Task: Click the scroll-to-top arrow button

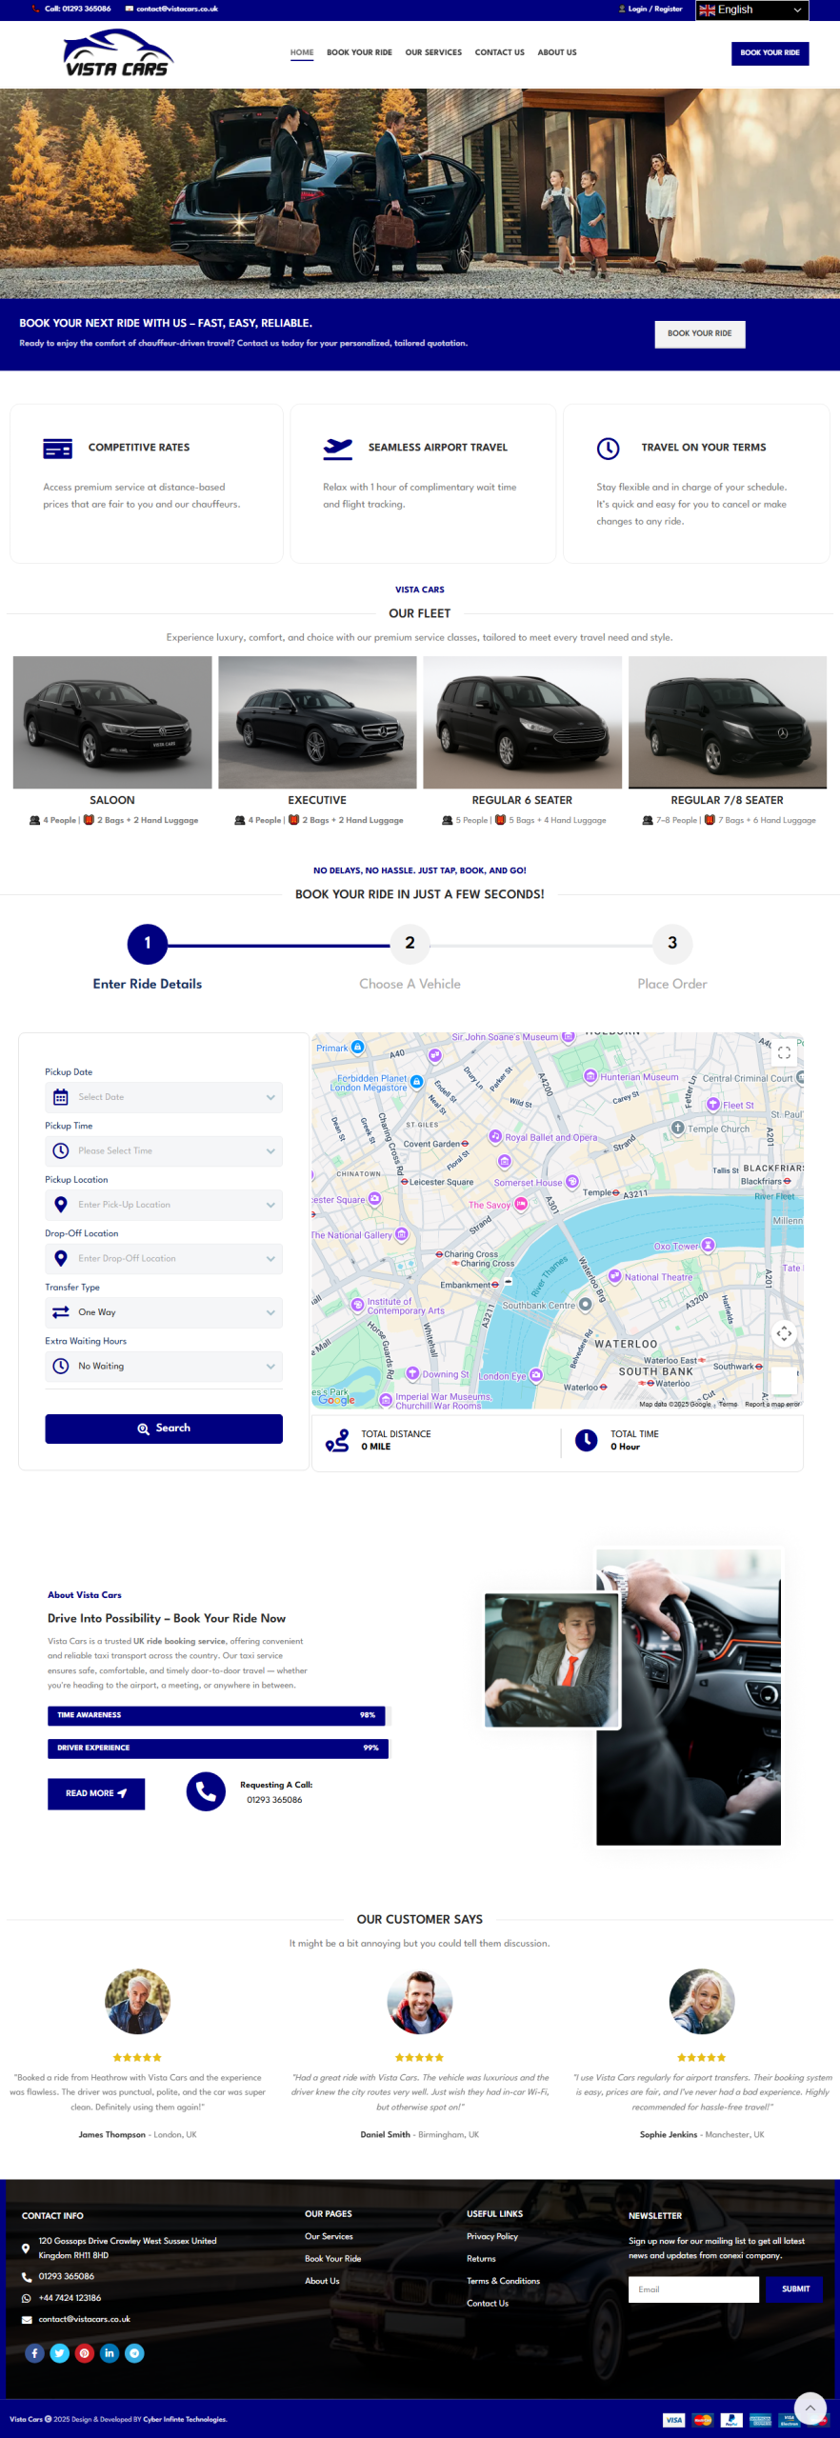Action: point(810,2408)
